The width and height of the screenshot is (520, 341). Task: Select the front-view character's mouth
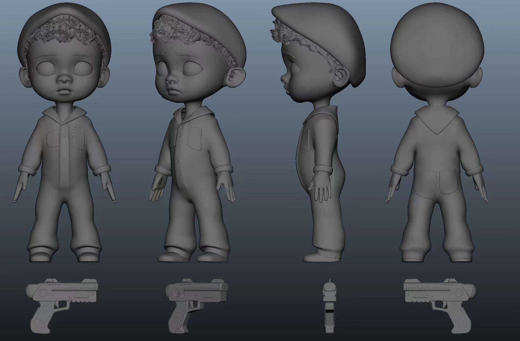click(65, 91)
